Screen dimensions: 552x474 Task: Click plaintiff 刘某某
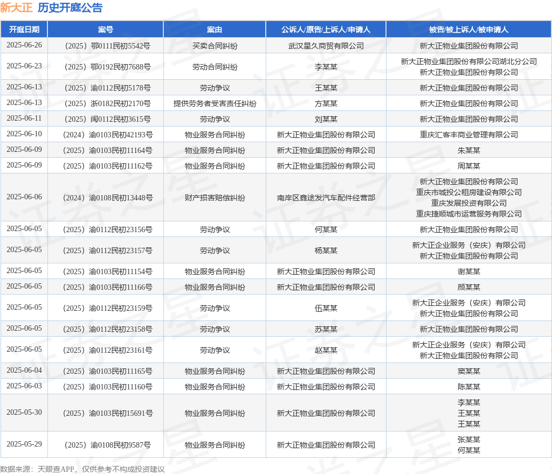[326, 119]
